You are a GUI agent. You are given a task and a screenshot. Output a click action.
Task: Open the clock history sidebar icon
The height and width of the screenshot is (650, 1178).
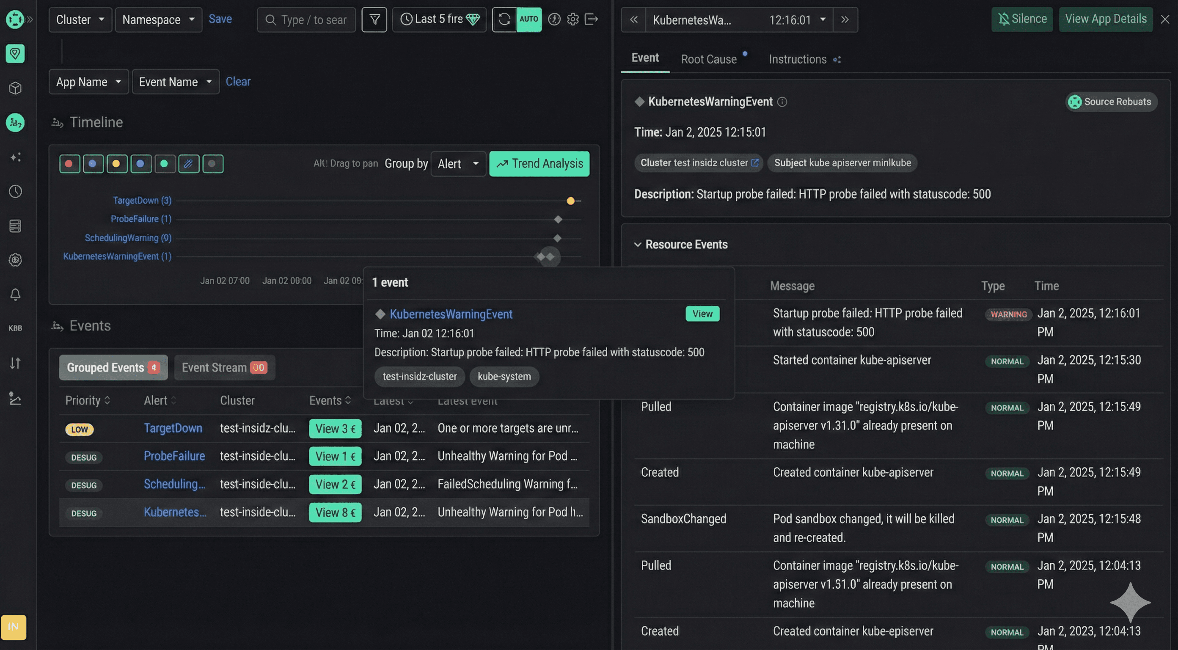(x=15, y=191)
